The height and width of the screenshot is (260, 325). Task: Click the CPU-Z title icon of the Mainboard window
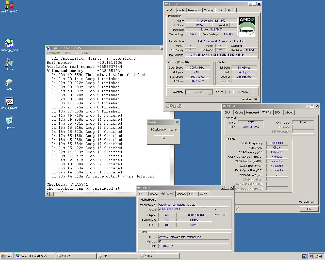[139, 188]
